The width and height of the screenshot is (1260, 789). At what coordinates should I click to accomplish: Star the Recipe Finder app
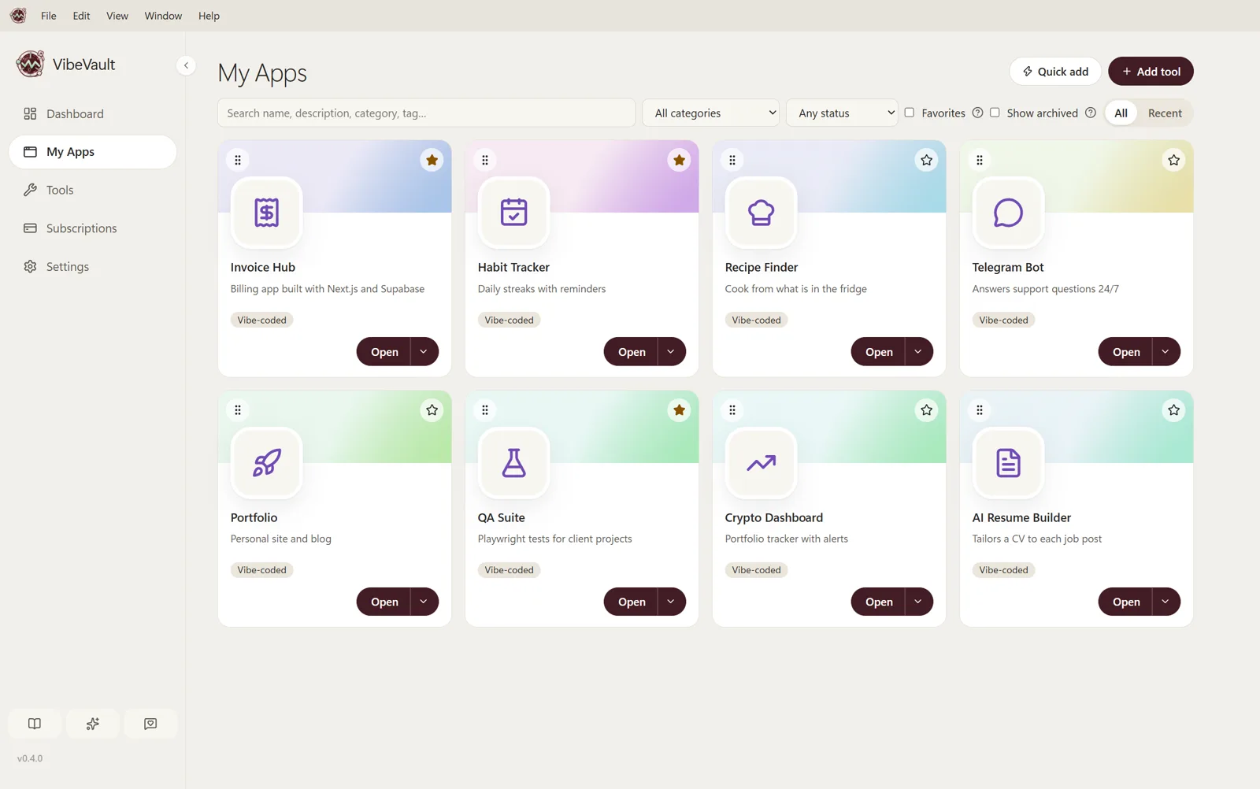[x=926, y=160]
